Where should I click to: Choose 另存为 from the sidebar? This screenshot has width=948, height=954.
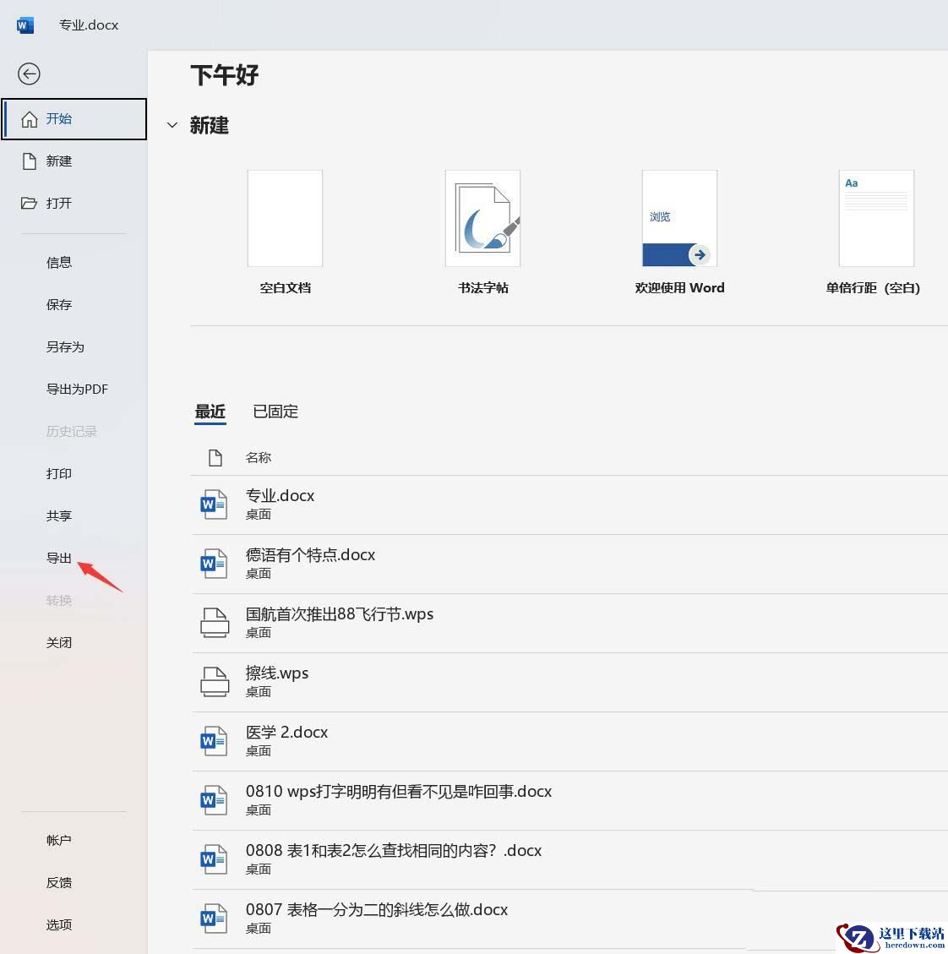click(65, 347)
